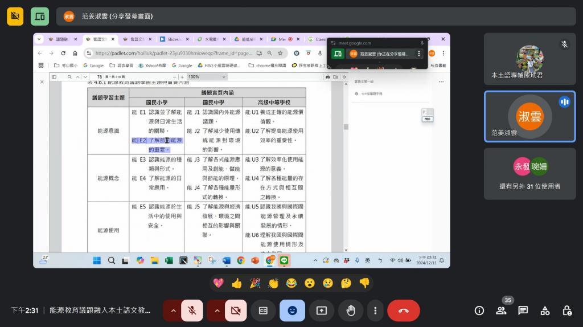Turn on the camera
Screen dimensions: 583x327
(236, 310)
